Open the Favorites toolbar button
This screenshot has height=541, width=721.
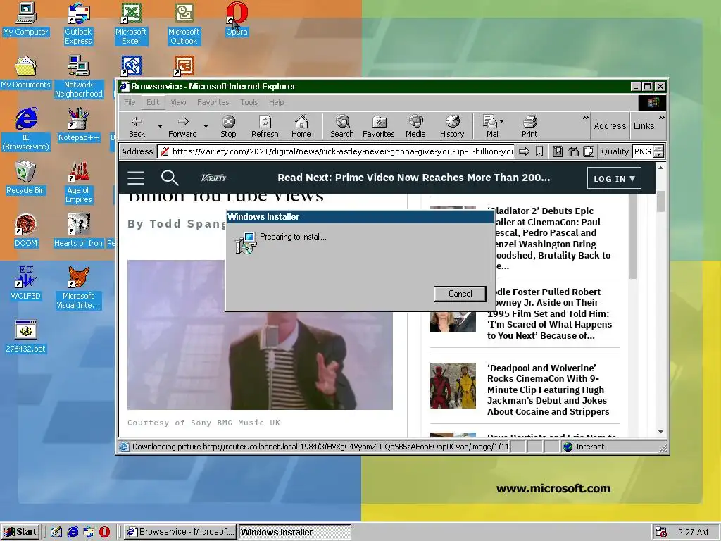(x=378, y=127)
